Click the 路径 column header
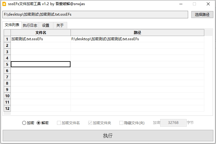 137,33
